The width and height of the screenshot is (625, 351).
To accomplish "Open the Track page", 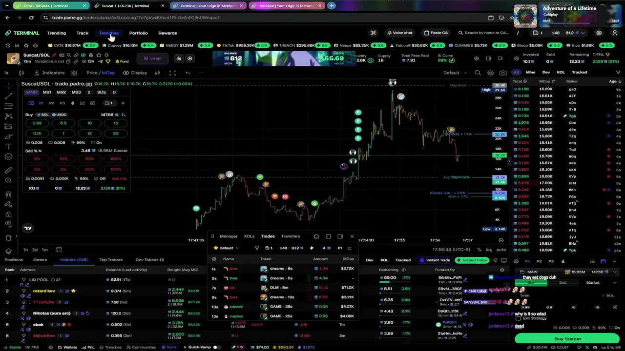I will click(x=82, y=33).
